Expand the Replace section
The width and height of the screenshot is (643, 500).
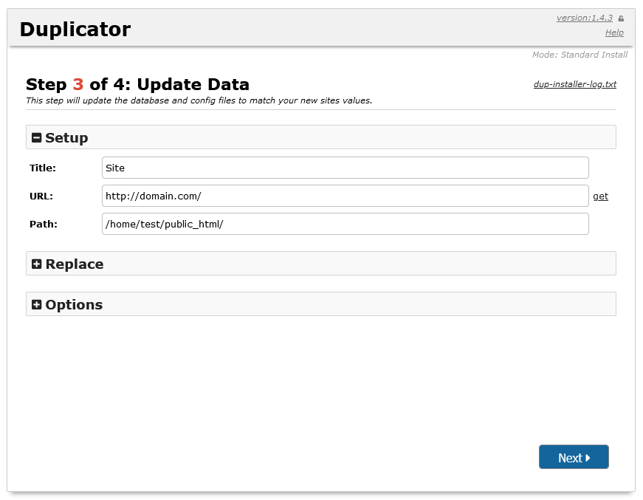pos(74,263)
